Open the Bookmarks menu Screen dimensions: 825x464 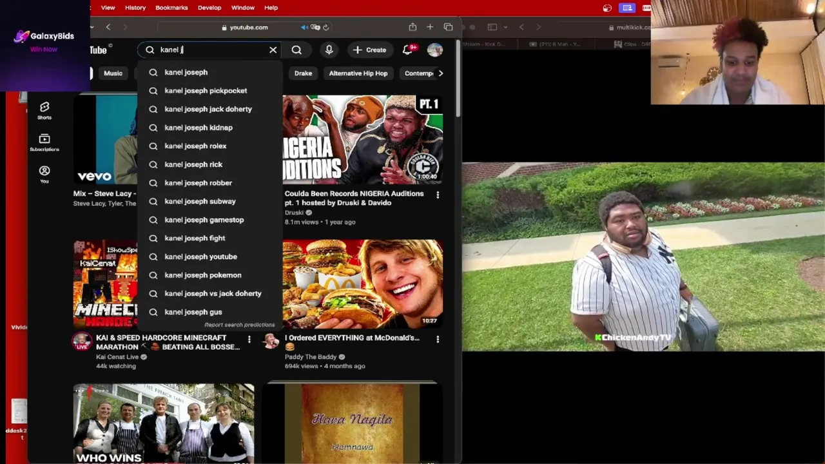click(x=171, y=8)
